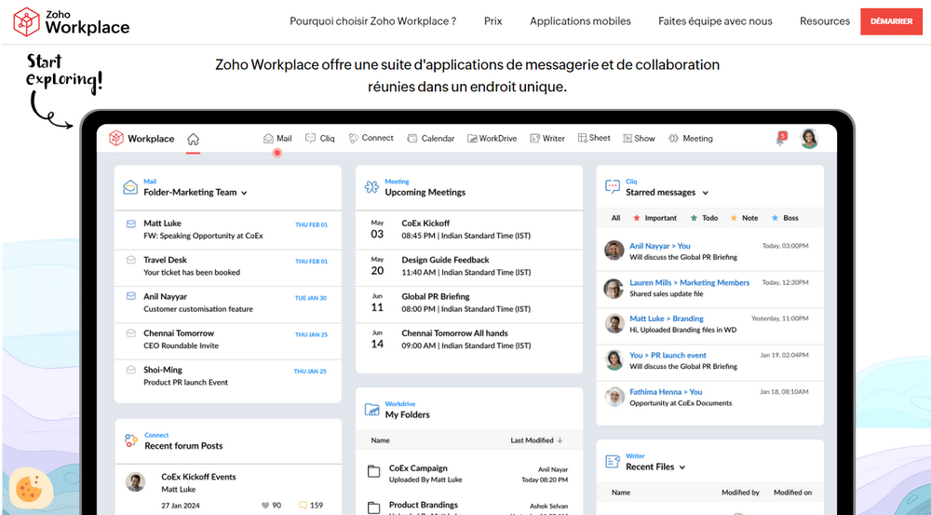Click the Name column header in My Folders
The width and height of the screenshot is (931, 515).
pos(381,440)
